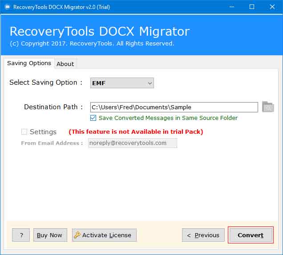The width and height of the screenshot is (283, 255).
Task: Maximize the DOCX Migrator window
Action: [x=252, y=7]
